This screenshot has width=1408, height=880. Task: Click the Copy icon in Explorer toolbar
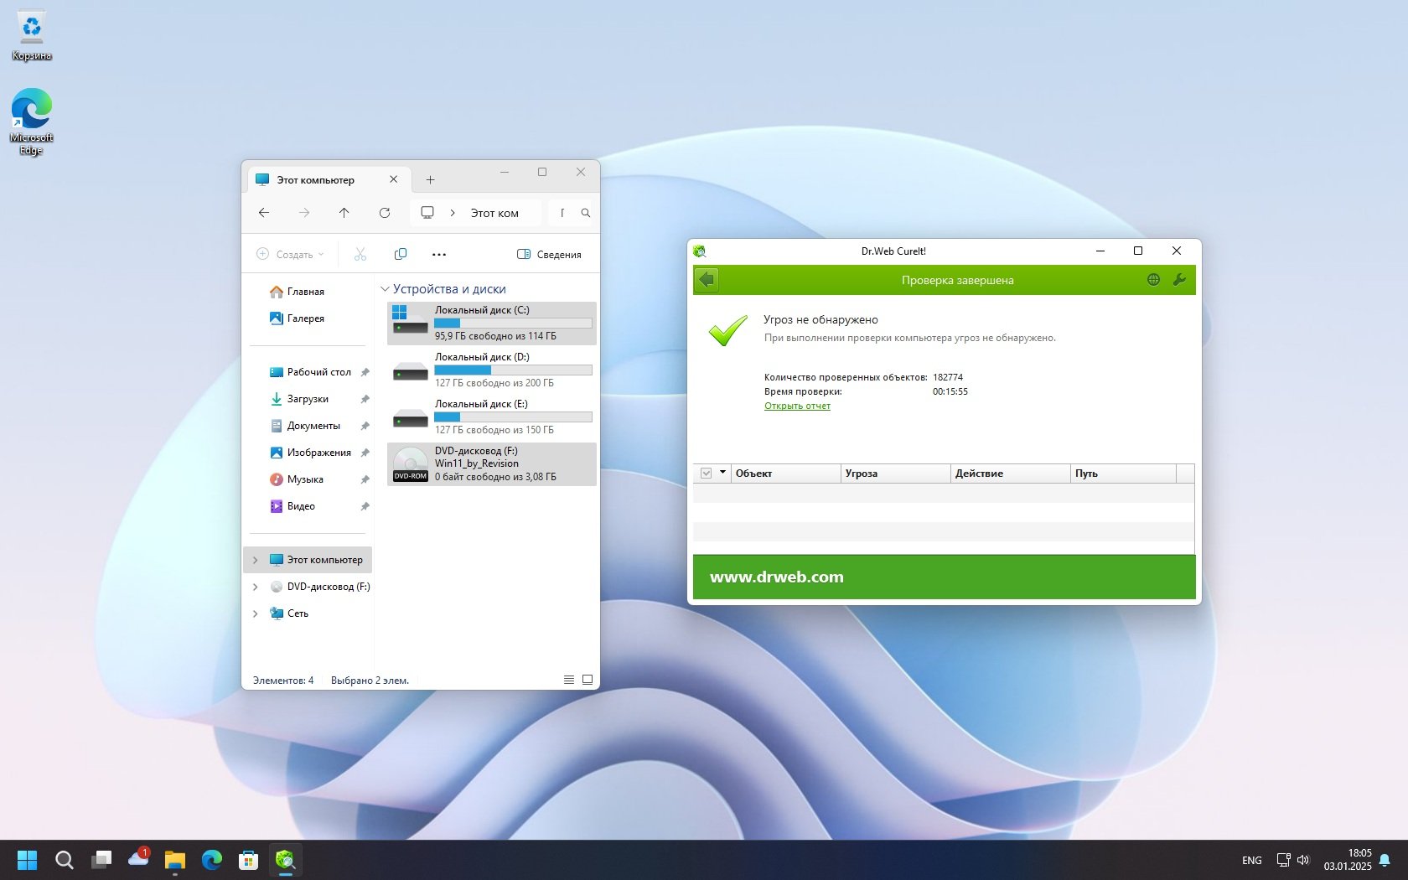click(401, 254)
